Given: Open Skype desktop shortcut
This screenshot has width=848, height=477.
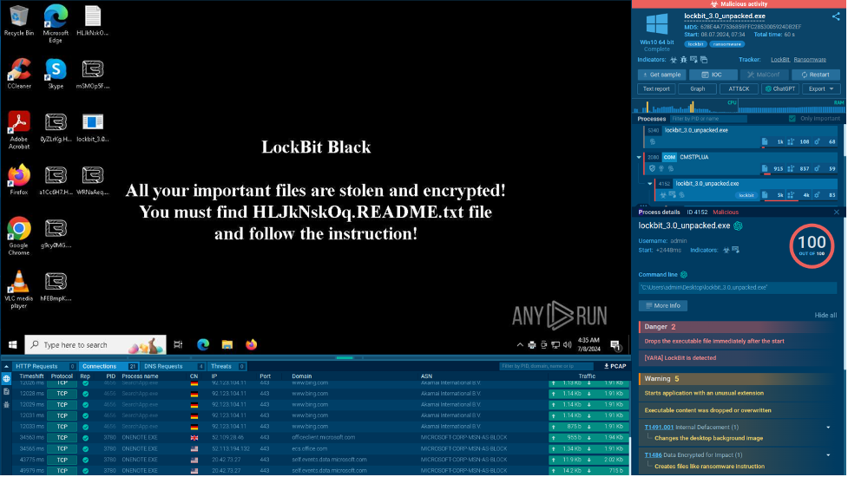Looking at the screenshot, I should pos(56,74).
